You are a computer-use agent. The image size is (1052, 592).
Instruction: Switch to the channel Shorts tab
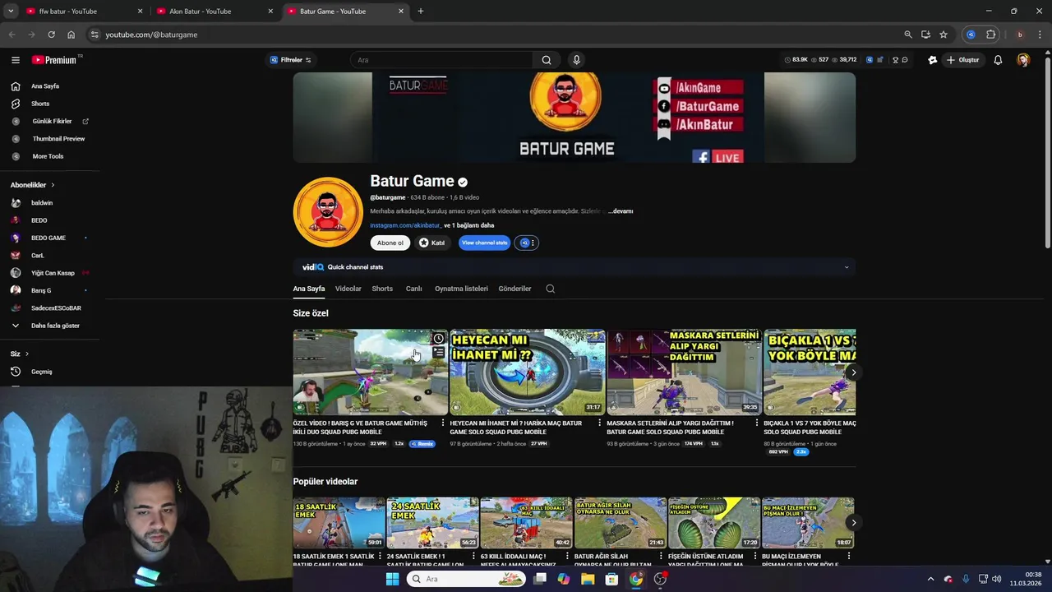[382, 289]
